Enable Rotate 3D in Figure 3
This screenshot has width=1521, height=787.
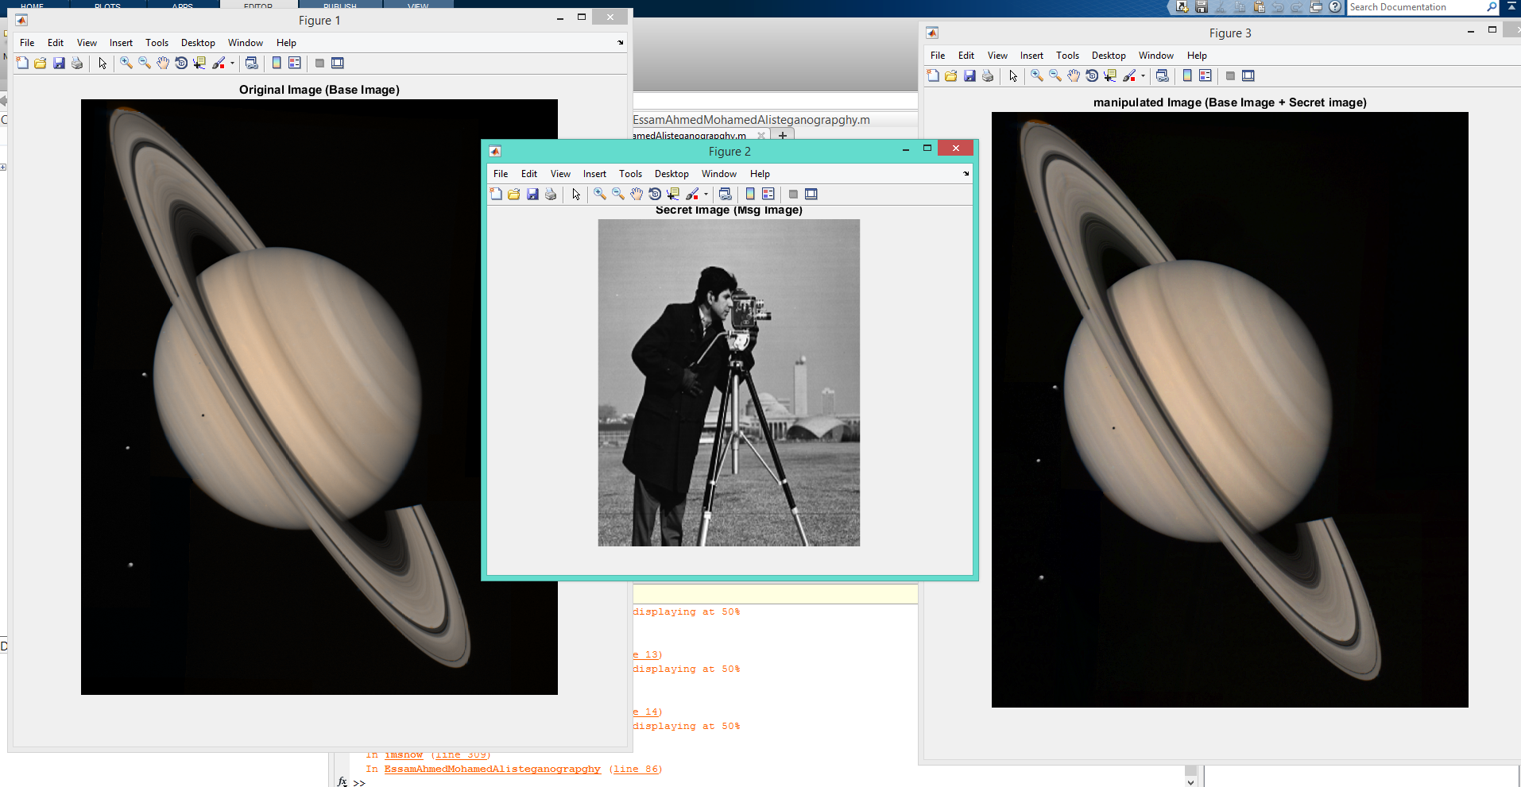pyautogui.click(x=1092, y=75)
